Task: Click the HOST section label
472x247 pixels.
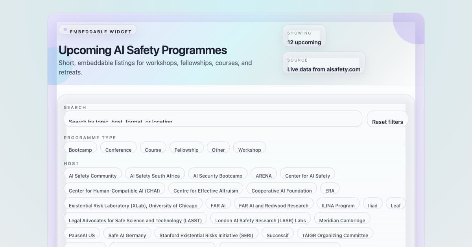Action: pyautogui.click(x=71, y=163)
